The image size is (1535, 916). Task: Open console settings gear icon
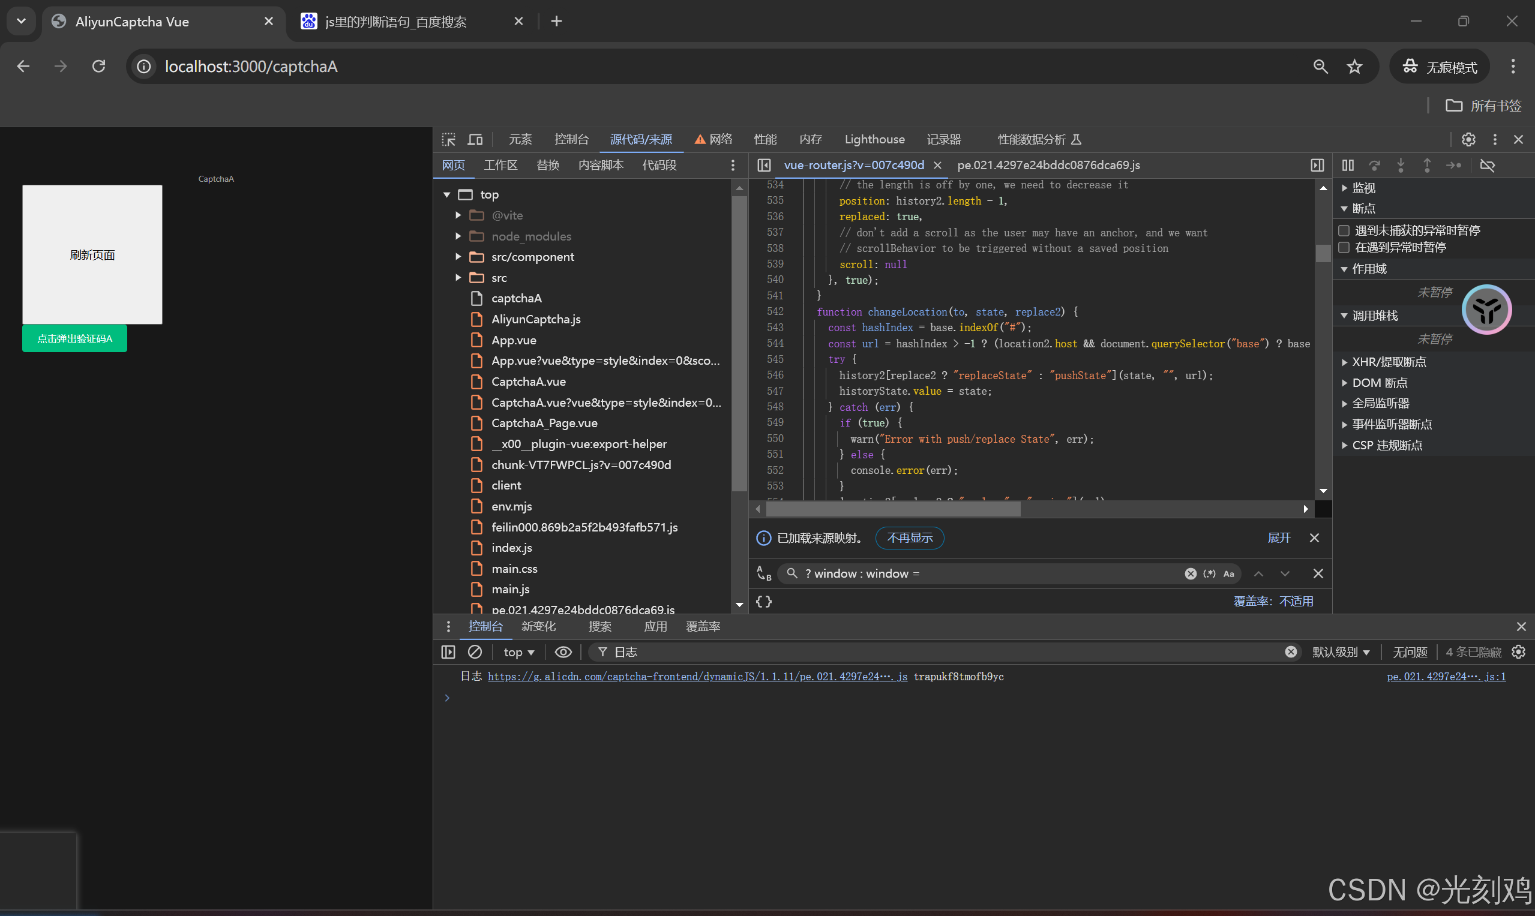click(1518, 652)
